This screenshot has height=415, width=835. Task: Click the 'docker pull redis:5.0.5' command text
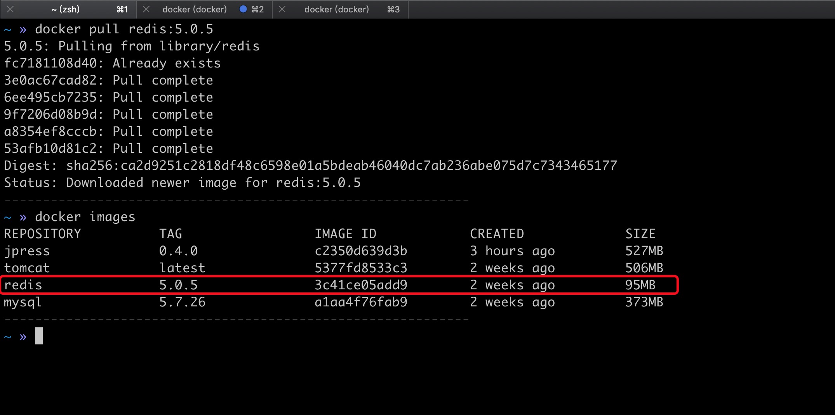pos(124,29)
